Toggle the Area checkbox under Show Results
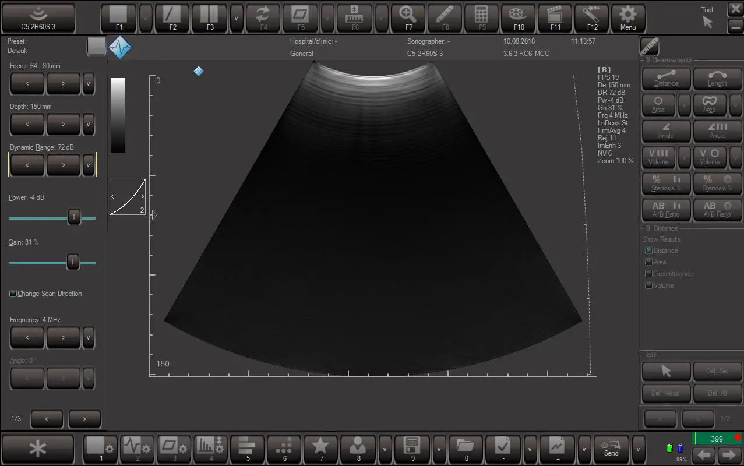This screenshot has width=744, height=466. coord(648,262)
